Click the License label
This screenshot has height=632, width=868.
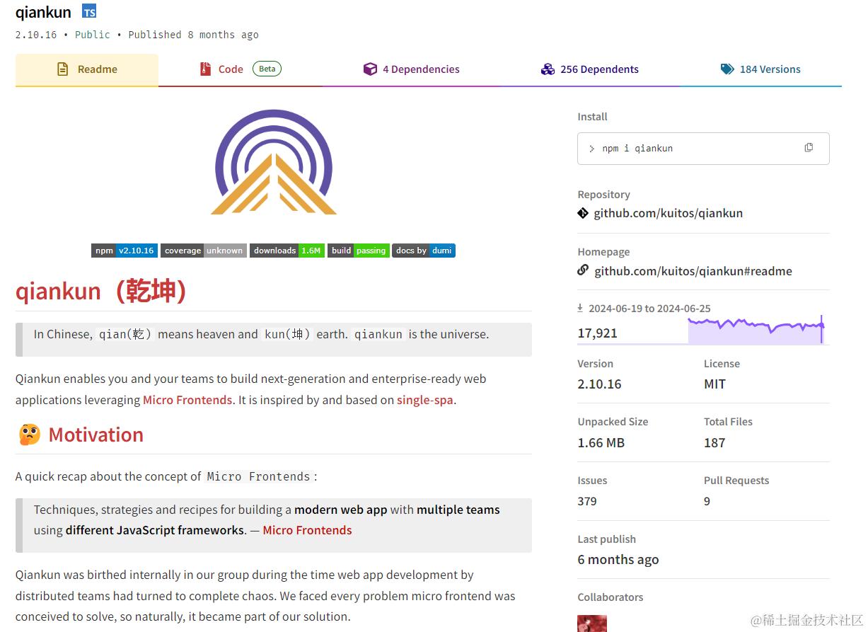722,364
